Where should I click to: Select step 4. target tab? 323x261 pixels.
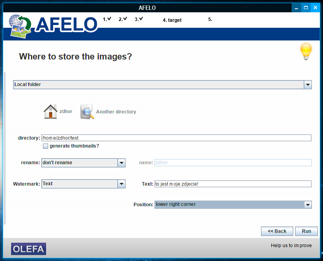point(172,20)
